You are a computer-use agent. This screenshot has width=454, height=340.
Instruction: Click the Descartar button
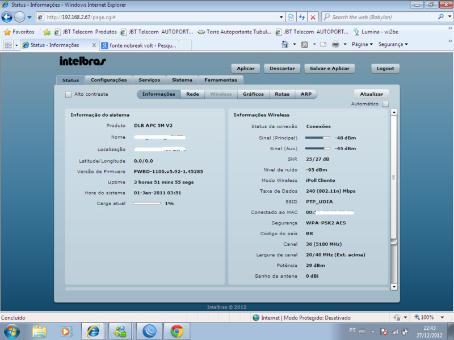(282, 69)
